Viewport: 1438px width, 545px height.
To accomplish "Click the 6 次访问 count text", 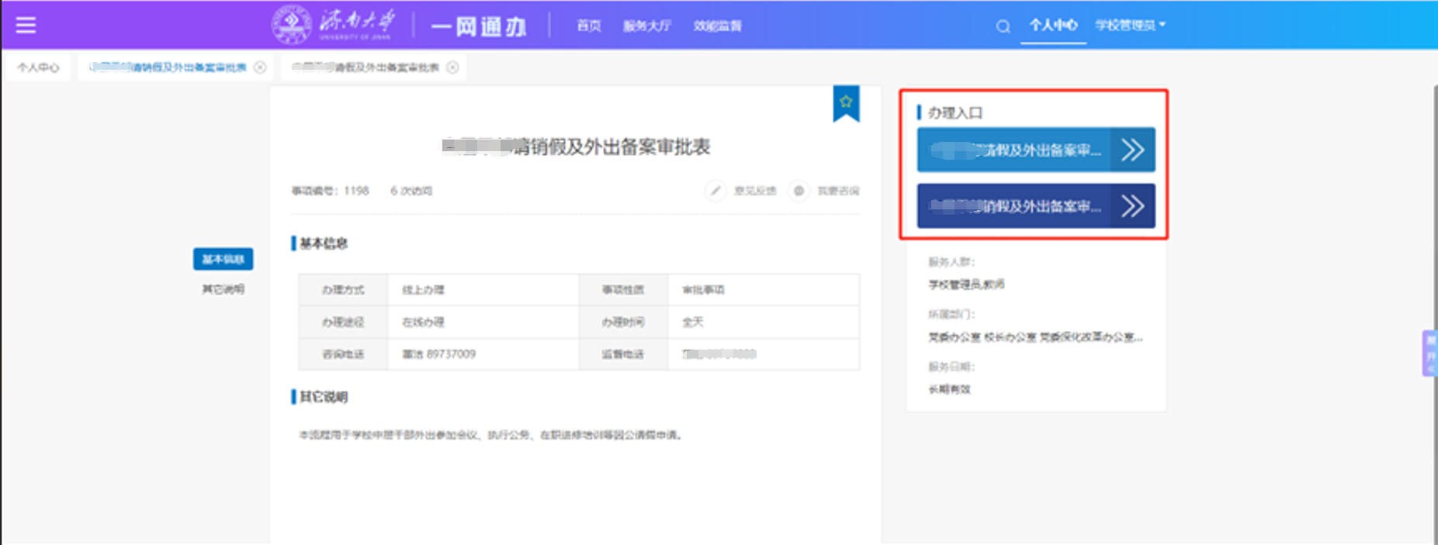I will pyautogui.click(x=411, y=191).
